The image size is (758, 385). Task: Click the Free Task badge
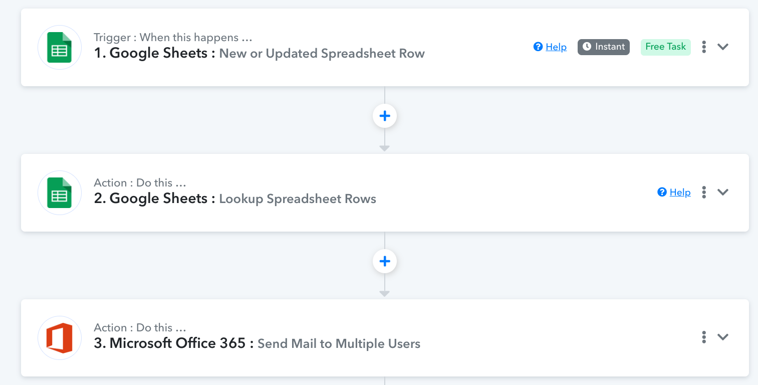point(665,47)
